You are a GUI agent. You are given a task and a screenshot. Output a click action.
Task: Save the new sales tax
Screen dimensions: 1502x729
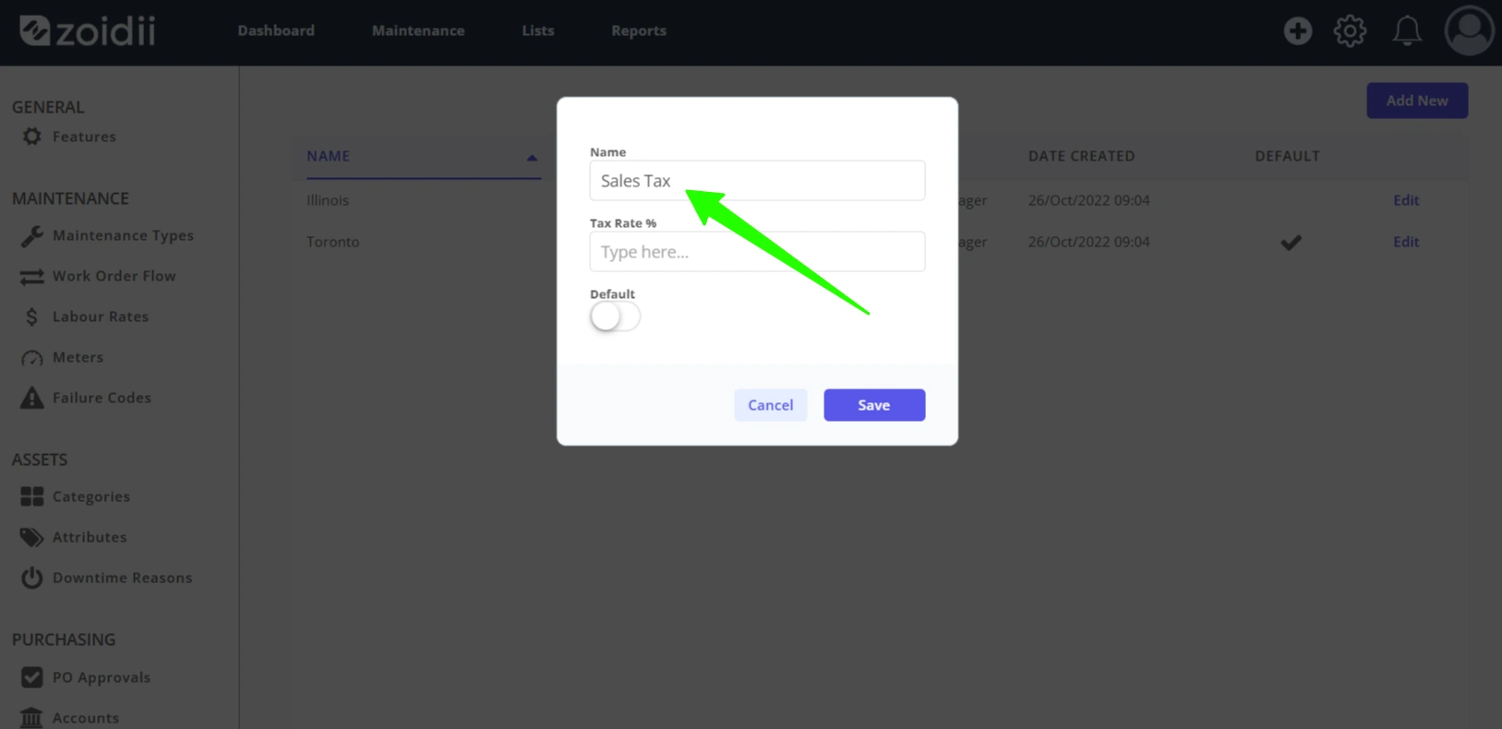(x=874, y=405)
